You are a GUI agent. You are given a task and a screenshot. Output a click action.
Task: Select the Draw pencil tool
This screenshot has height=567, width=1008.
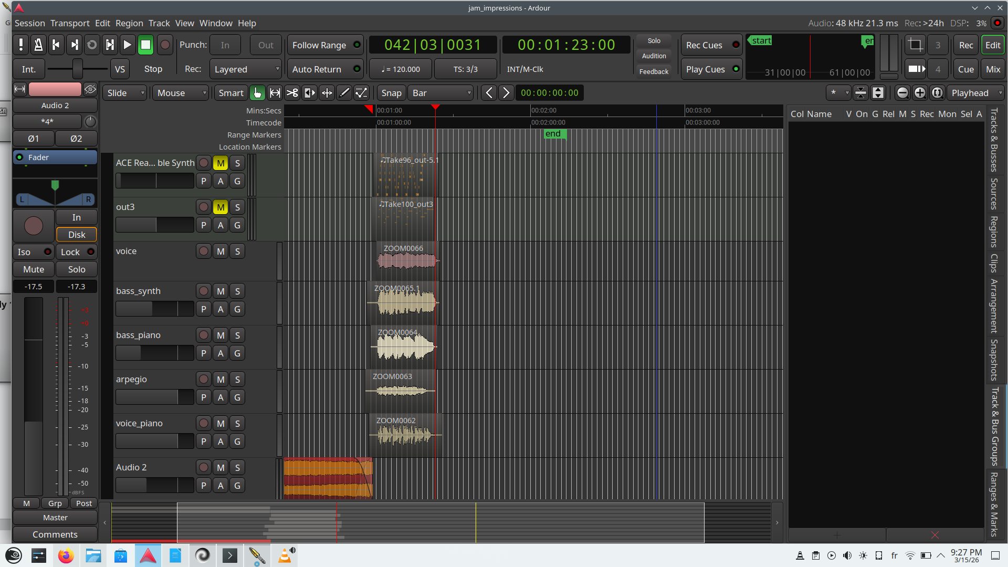(x=344, y=93)
